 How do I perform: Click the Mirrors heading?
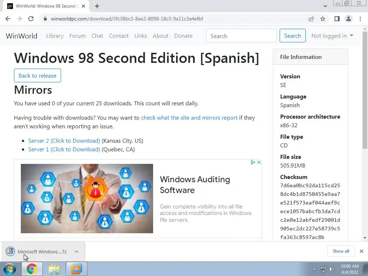(x=33, y=90)
